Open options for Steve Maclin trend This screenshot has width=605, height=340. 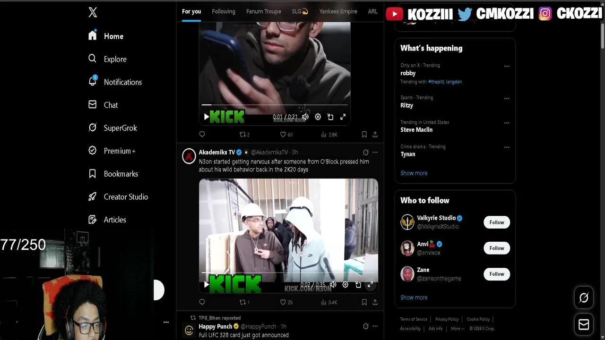pyautogui.click(x=507, y=123)
